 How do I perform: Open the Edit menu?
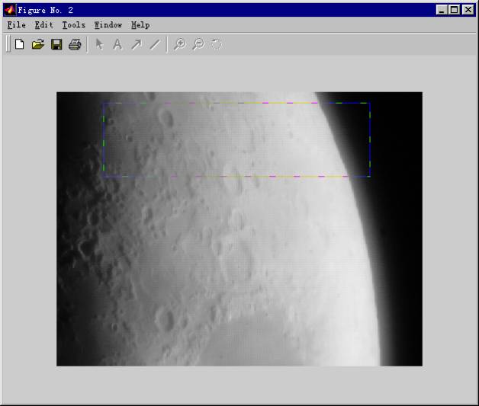point(44,25)
